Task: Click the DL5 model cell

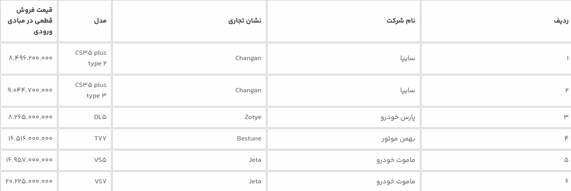Action: coord(100,117)
